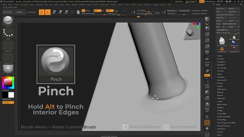Open the Alpha menu
The height and width of the screenshot is (137, 244).
point(4,5)
